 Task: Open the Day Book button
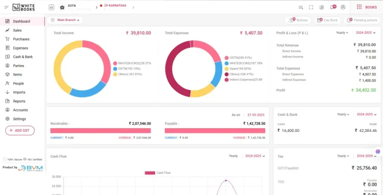327,20
